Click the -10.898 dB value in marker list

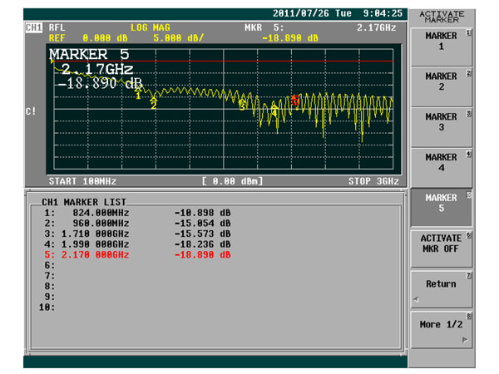click(x=202, y=213)
